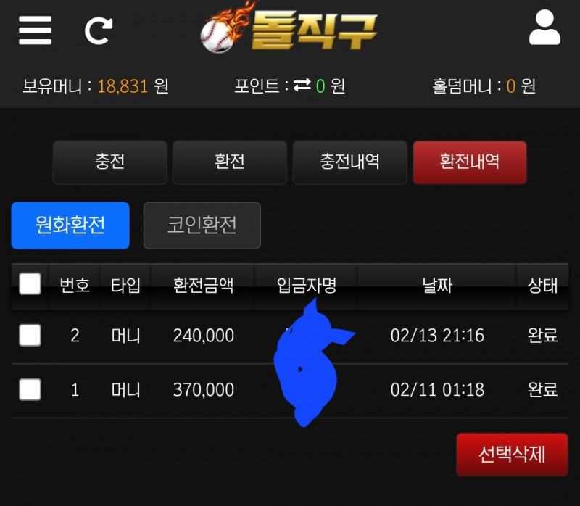Tap the 홀덤머니 balance value
This screenshot has width=580, height=506.
click(511, 86)
